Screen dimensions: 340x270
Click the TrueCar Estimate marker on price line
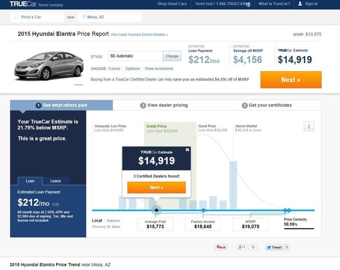pyautogui.click(x=156, y=210)
